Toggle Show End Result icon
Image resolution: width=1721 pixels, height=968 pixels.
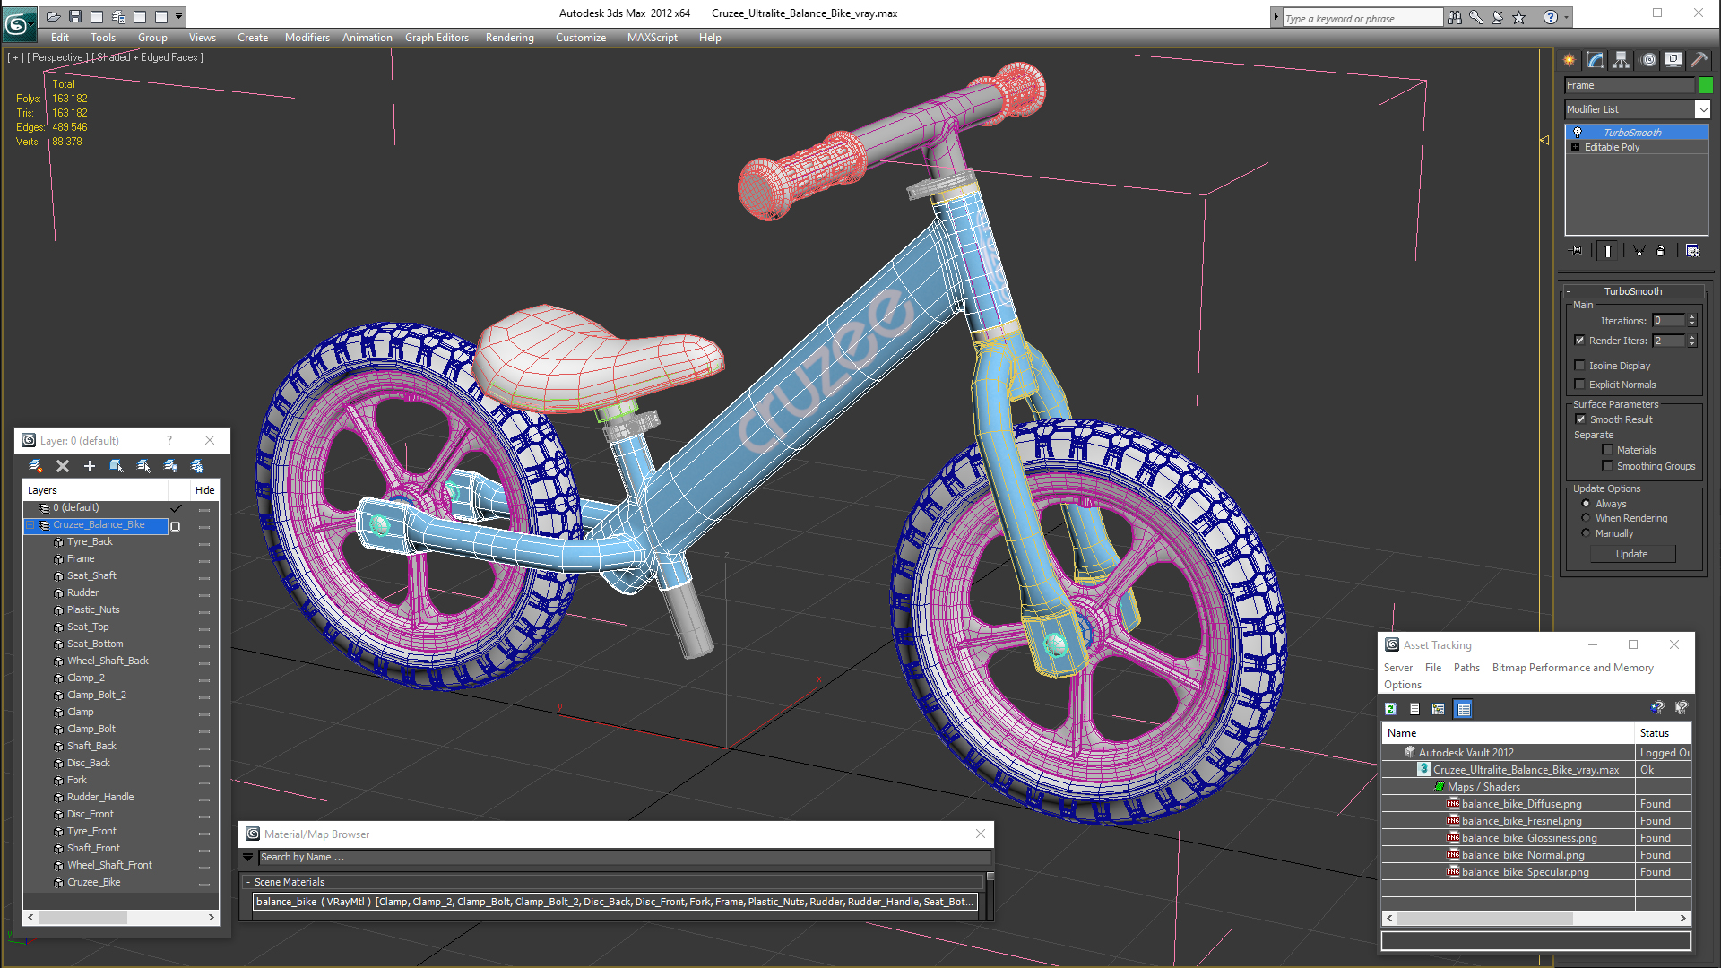coord(1608,251)
